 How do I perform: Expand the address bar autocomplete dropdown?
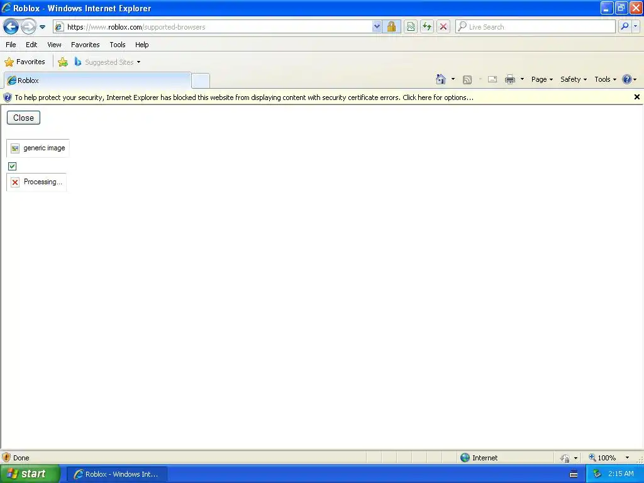tap(377, 27)
